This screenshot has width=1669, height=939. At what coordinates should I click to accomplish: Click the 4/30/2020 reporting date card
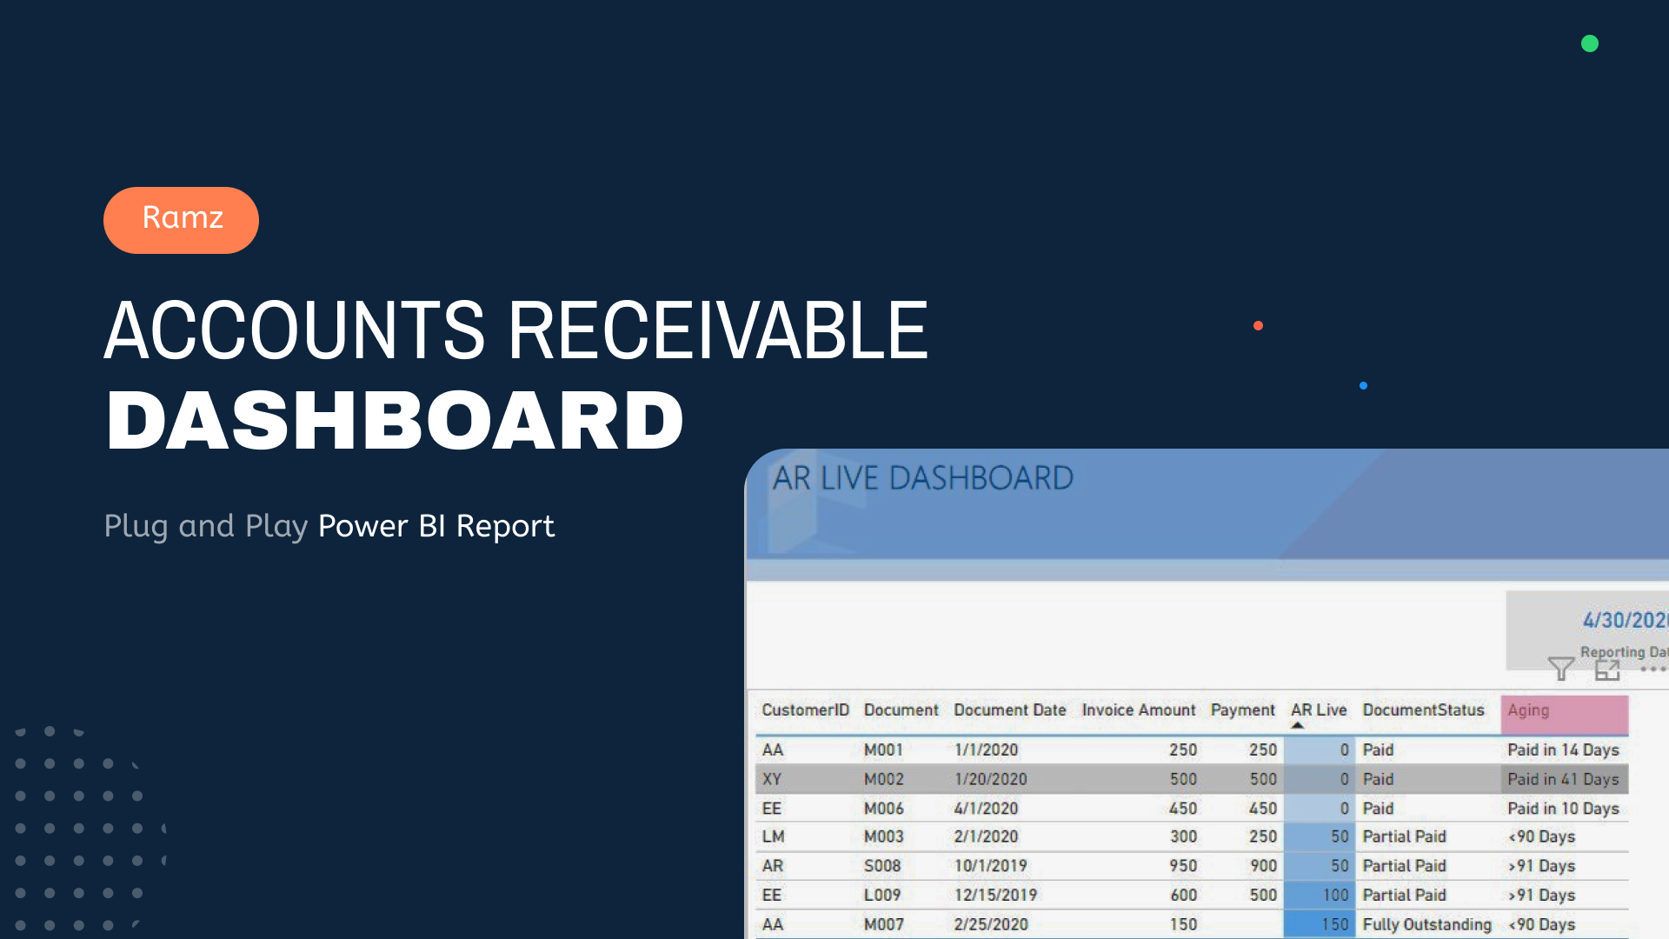click(x=1587, y=630)
